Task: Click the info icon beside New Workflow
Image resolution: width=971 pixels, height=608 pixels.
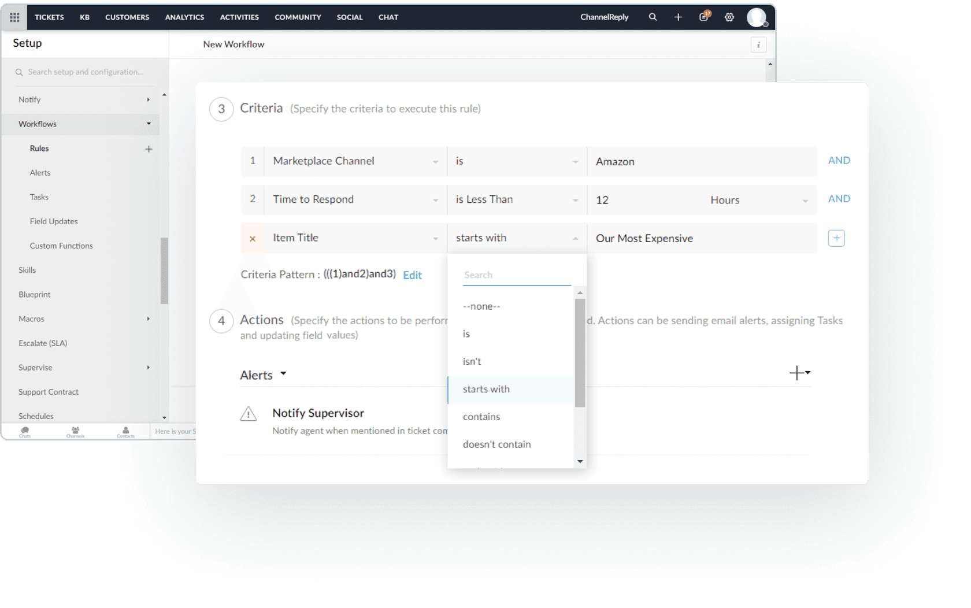Action: point(758,45)
